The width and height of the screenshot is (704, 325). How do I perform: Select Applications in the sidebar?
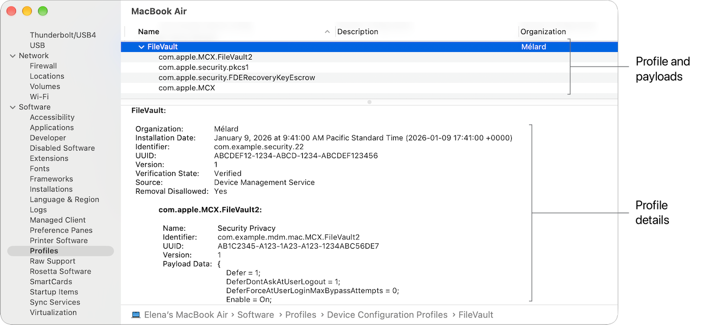pyautogui.click(x=52, y=128)
